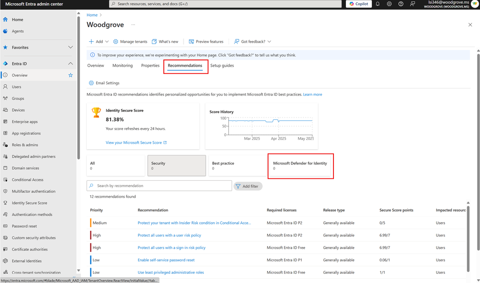The width and height of the screenshot is (480, 283).
Task: Open Custom security attributes
Action: [34, 238]
